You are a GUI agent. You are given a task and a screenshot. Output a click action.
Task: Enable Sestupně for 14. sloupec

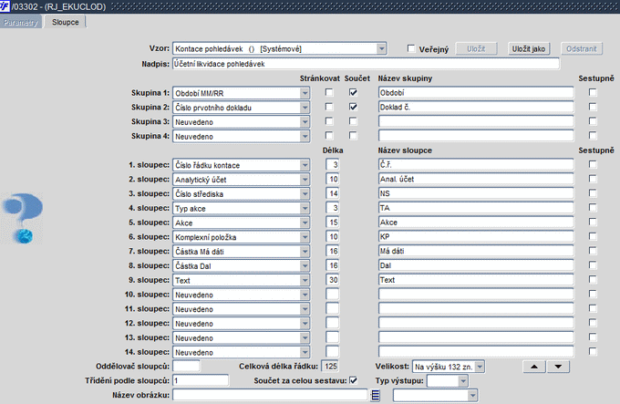pos(593,351)
